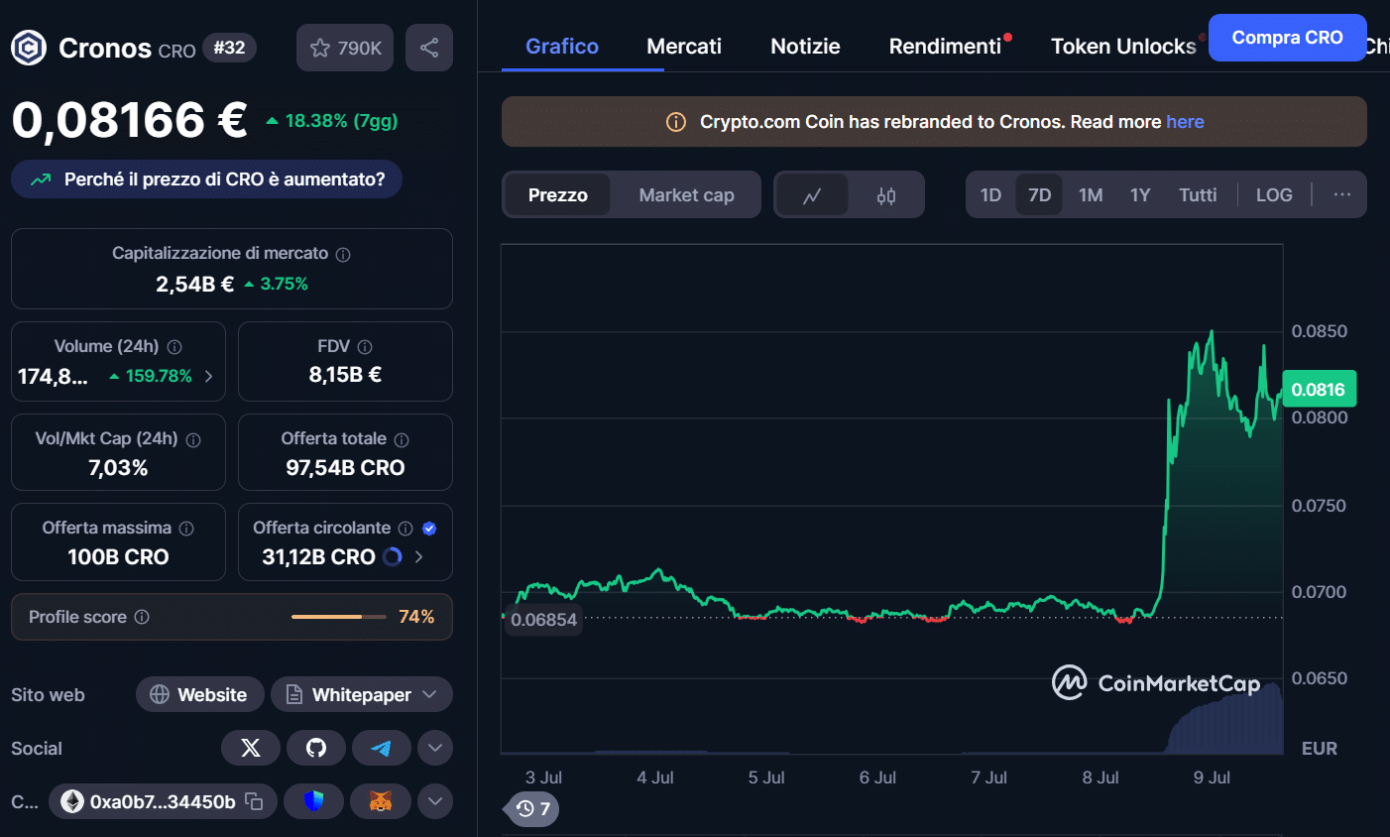Select the Market cap chart mode
This screenshot has height=837, width=1390.
[x=686, y=195]
